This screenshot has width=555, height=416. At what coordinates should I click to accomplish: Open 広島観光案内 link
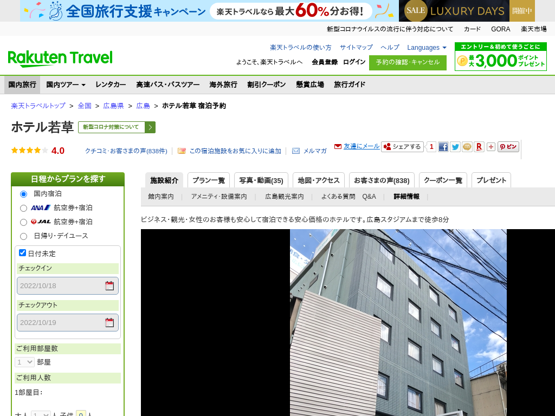click(285, 197)
